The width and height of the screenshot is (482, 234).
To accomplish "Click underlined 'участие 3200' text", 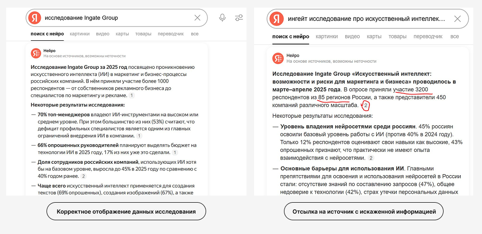I will (411, 90).
